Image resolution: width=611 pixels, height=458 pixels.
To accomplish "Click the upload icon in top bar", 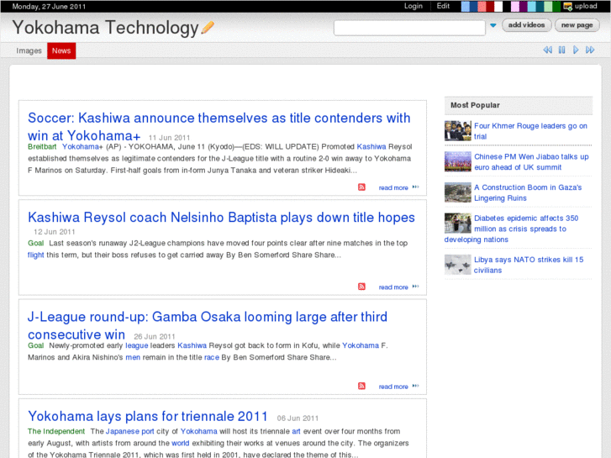I will (x=568, y=6).
